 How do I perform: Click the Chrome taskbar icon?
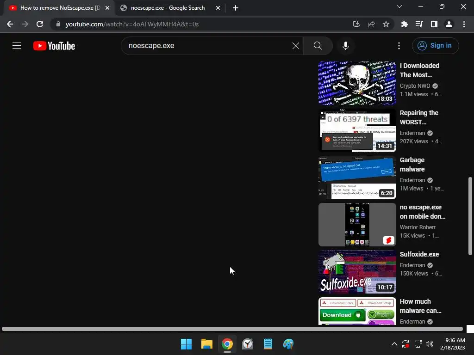click(x=227, y=344)
